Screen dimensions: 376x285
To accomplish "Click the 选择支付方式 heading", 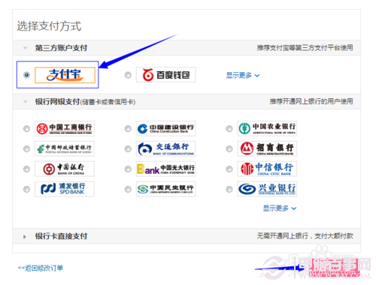I will (x=49, y=26).
